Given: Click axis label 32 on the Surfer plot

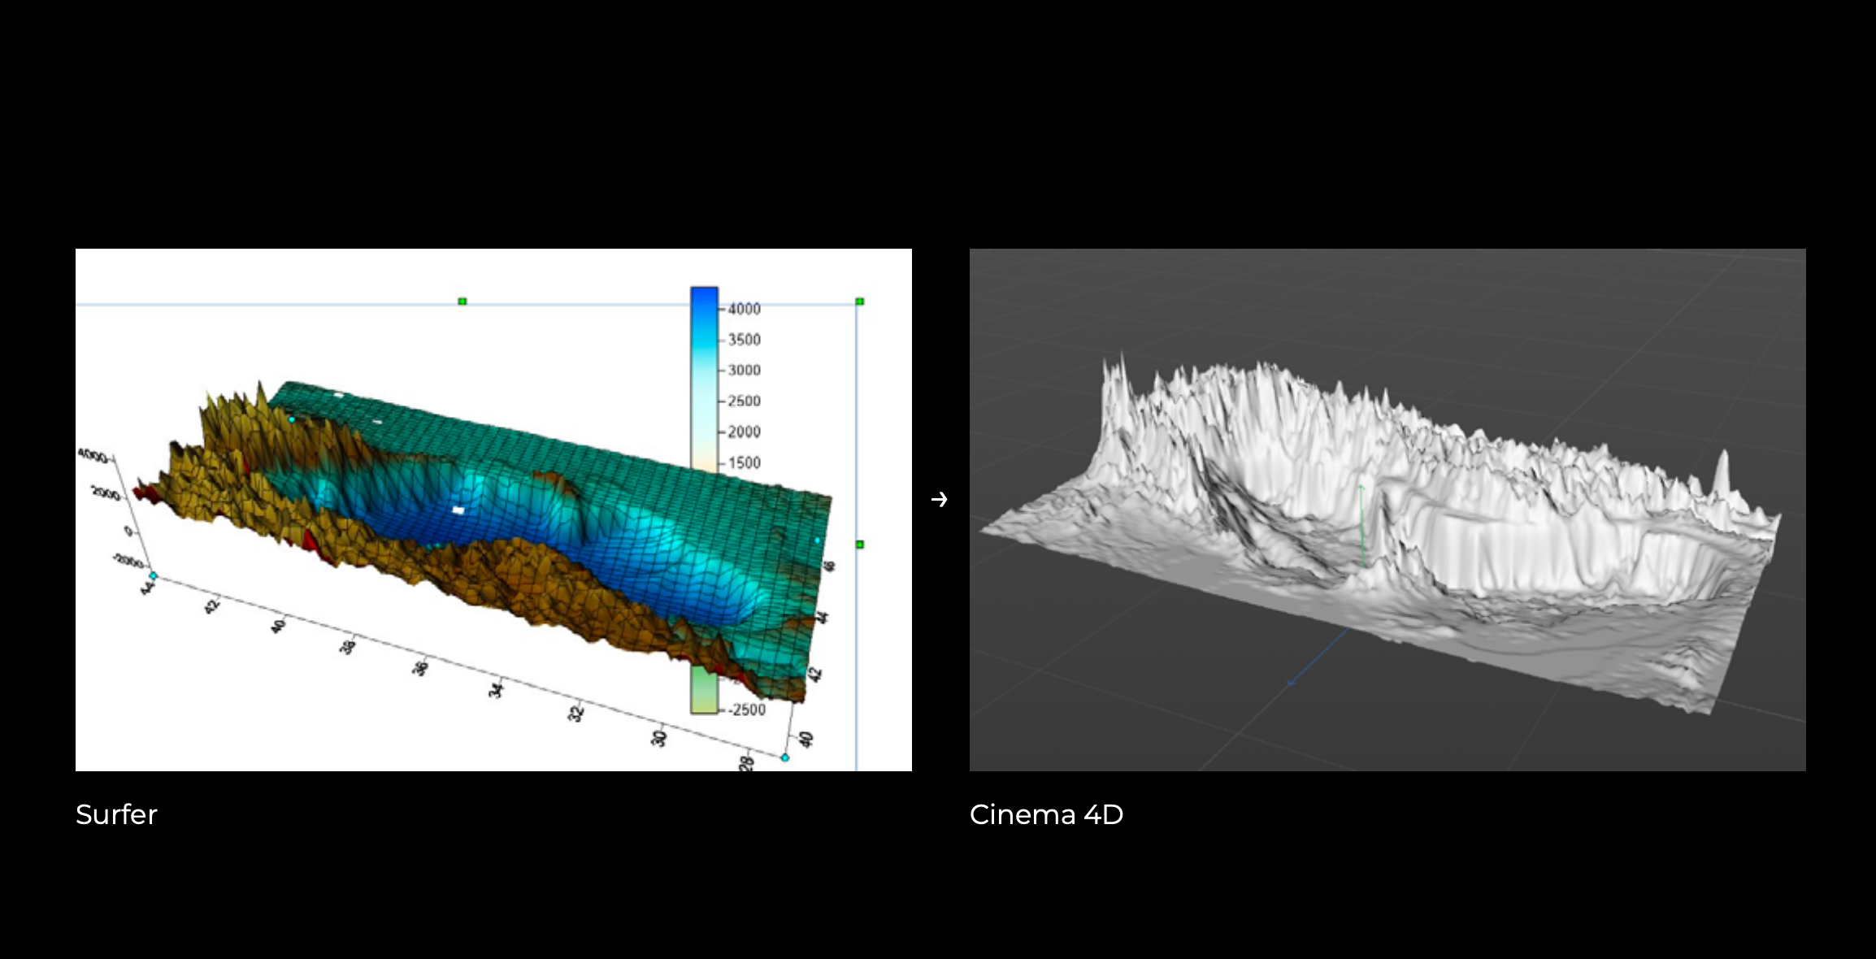Looking at the screenshot, I should (576, 714).
